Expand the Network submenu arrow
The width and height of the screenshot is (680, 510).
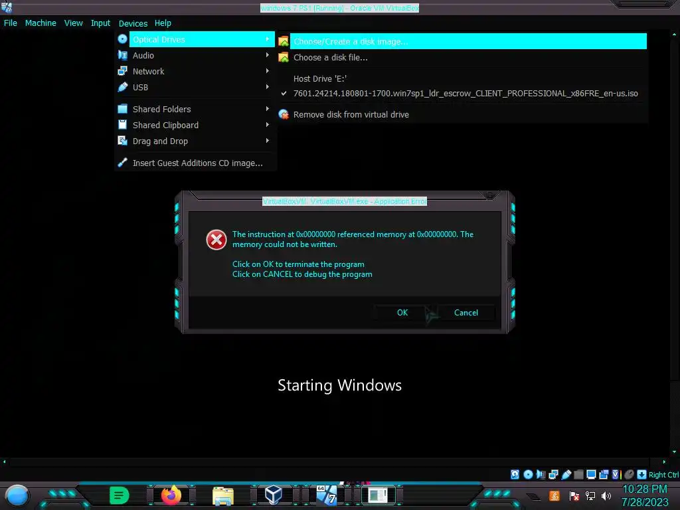(x=268, y=71)
